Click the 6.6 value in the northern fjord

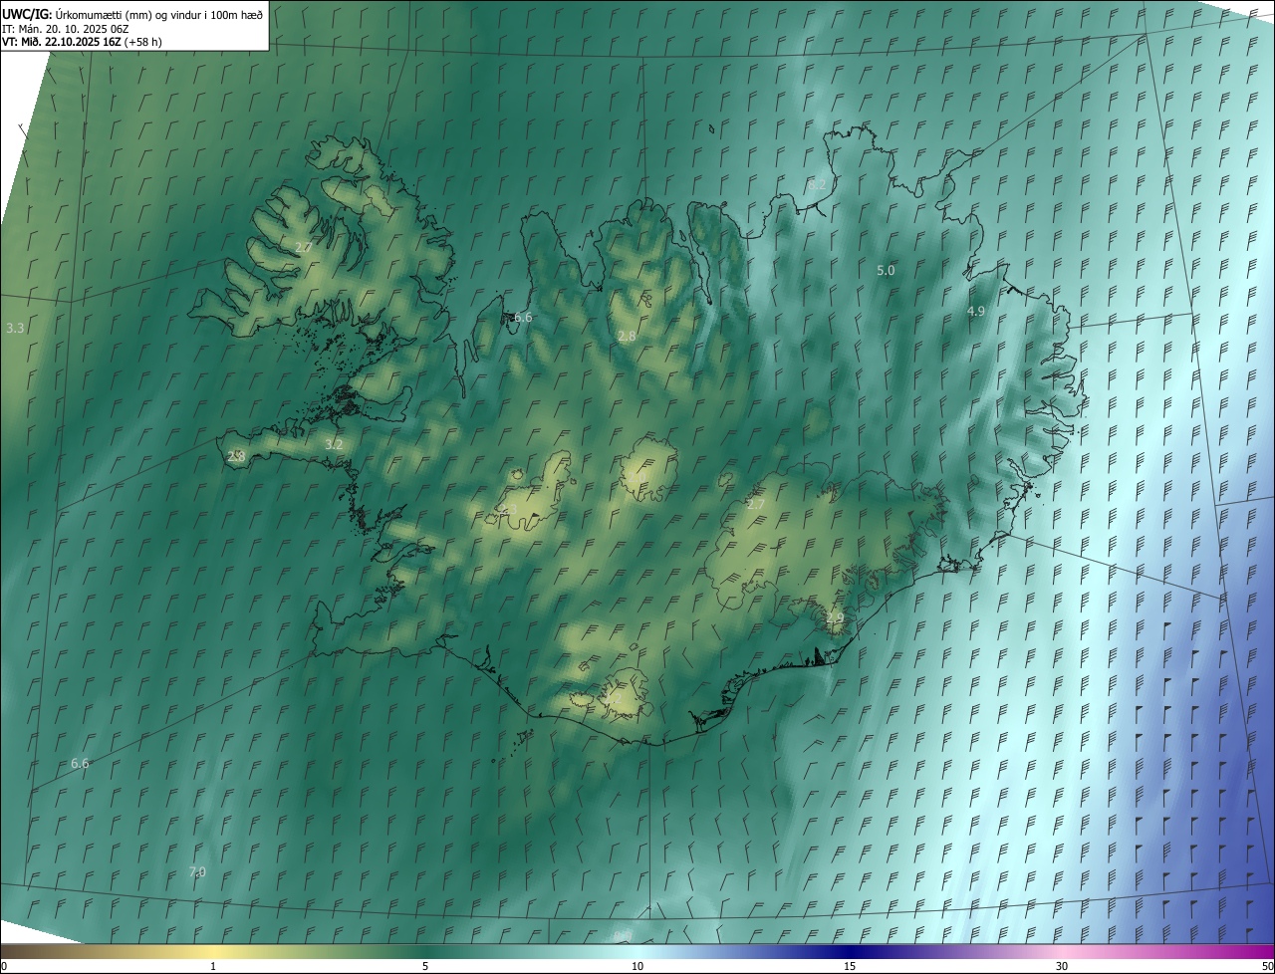[x=523, y=318]
